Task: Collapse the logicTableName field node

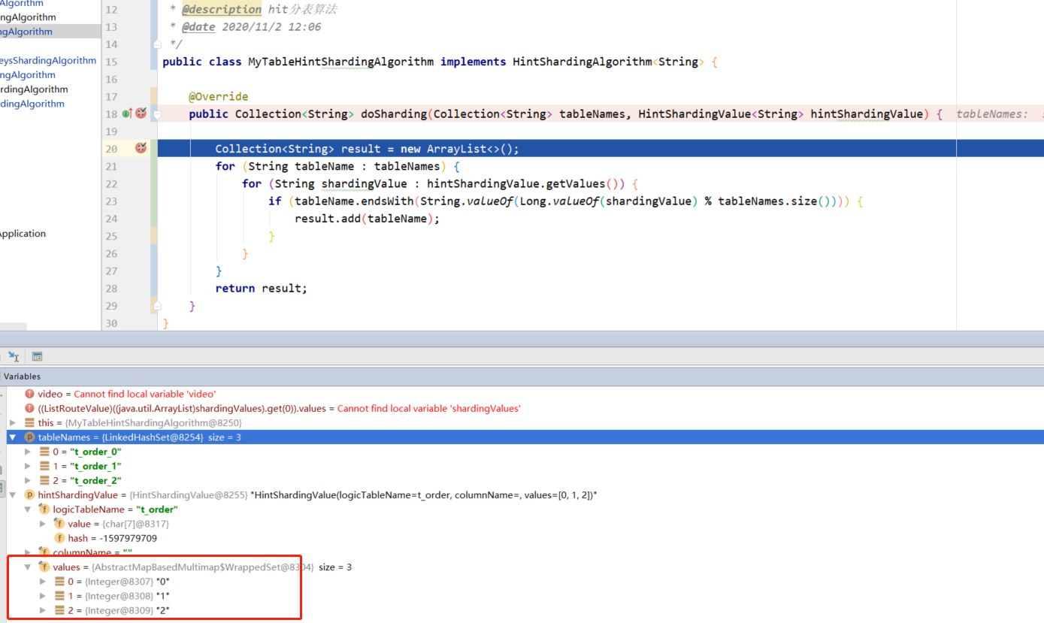Action: [28, 510]
